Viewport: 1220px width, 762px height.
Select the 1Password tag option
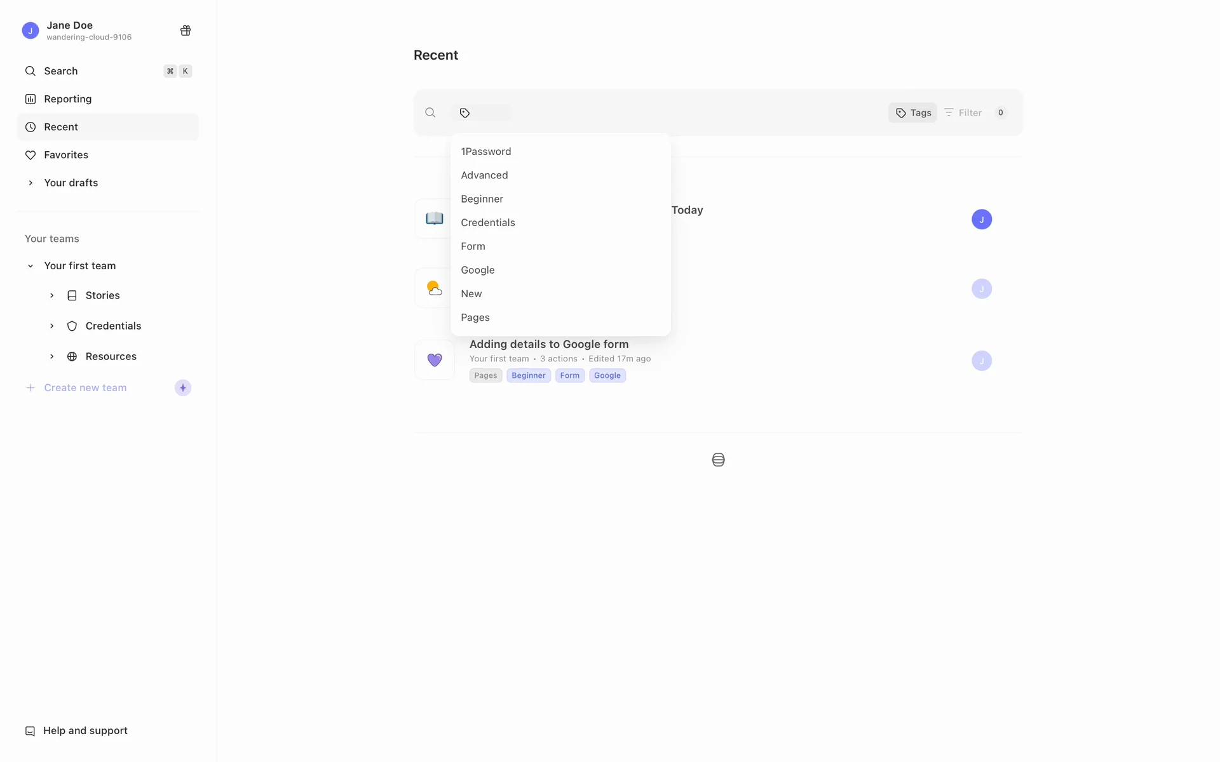[x=486, y=152]
